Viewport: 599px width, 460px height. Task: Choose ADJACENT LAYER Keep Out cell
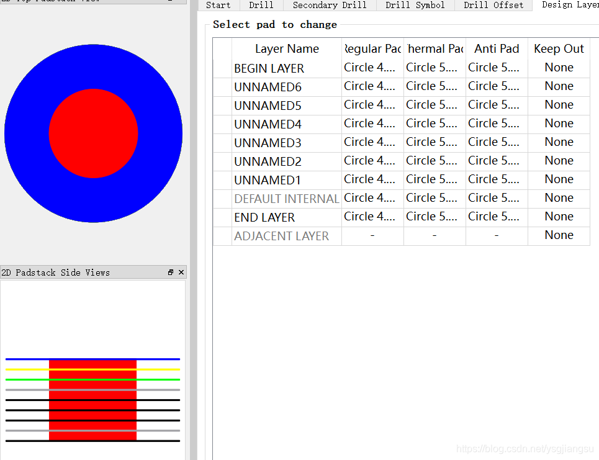[559, 235]
